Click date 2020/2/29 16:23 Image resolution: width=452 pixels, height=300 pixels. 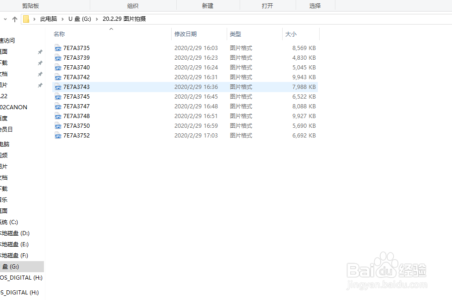click(196, 58)
